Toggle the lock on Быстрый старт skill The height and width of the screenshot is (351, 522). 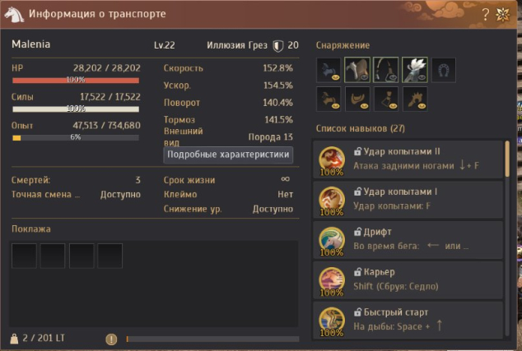tap(357, 312)
